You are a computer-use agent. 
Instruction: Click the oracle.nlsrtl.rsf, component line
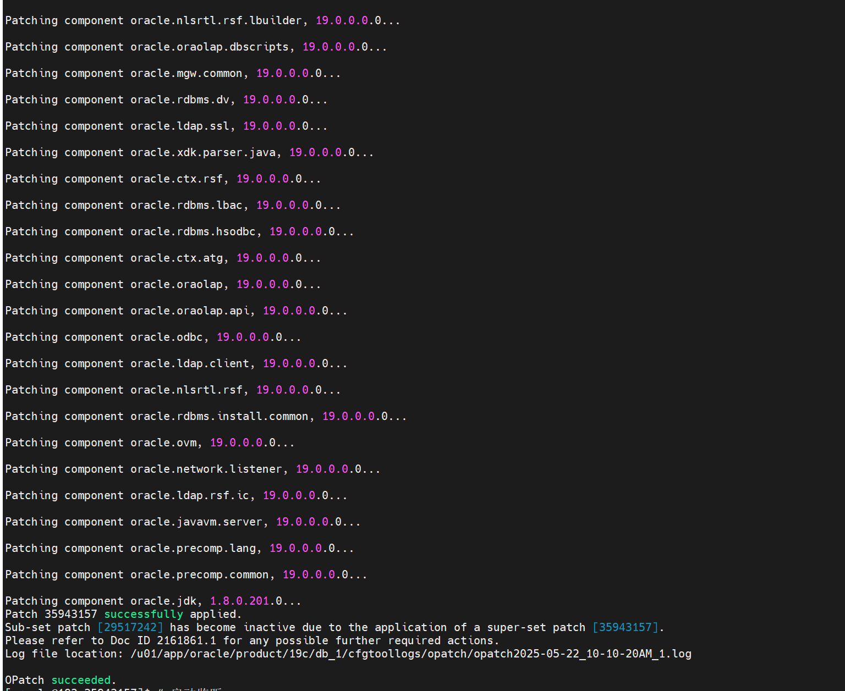(x=173, y=390)
